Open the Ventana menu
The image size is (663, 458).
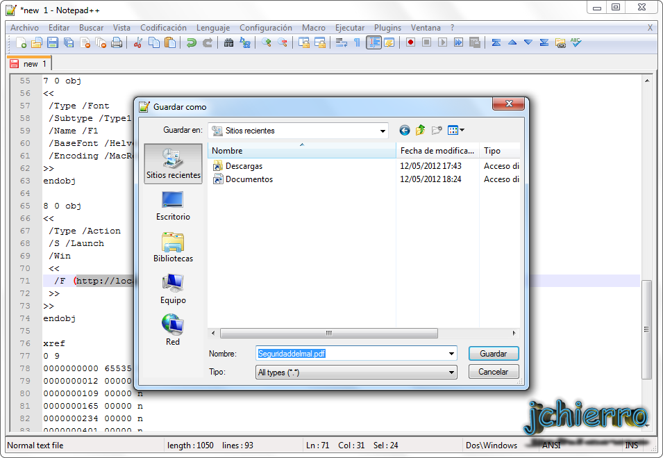[426, 28]
